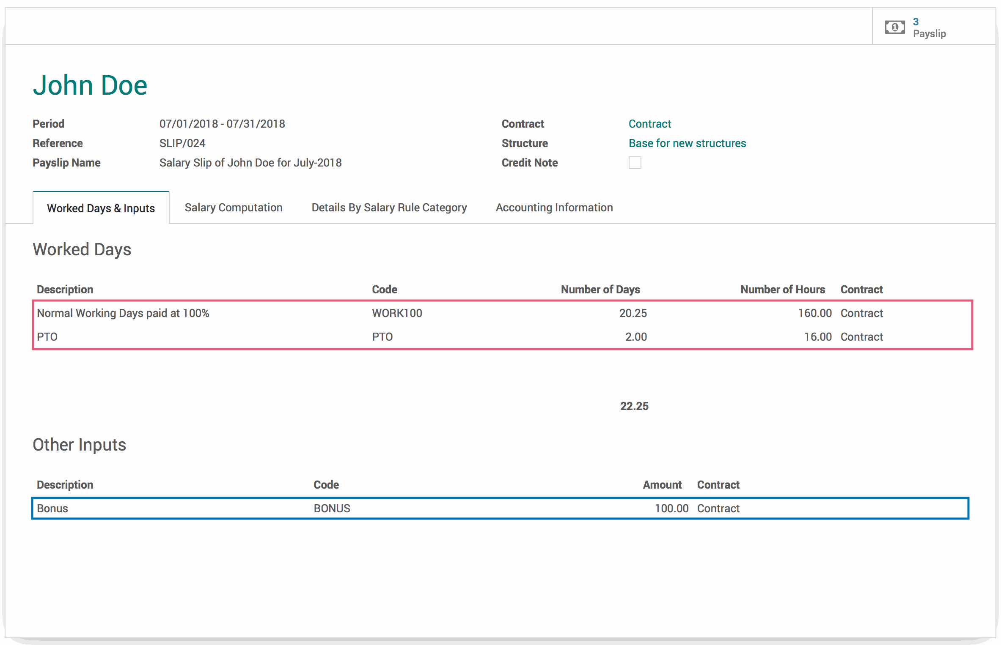Viewport: 1001px width, 645px height.
Task: Open Accounting Information tab
Action: pos(554,208)
